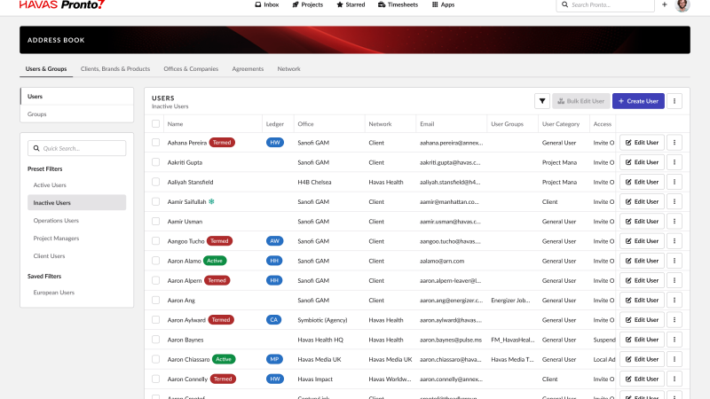Viewport: 710px width, 399px height.
Task: Click the Active badge on Aaron Alamo
Action: click(215, 261)
